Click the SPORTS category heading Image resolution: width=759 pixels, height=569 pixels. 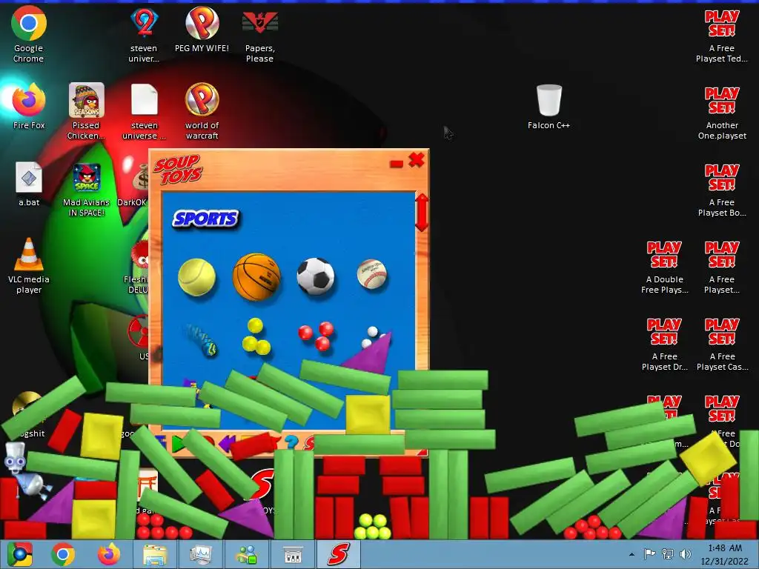pyautogui.click(x=206, y=219)
